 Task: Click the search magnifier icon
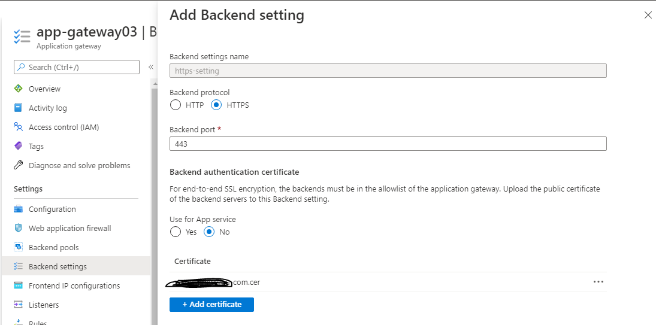pyautogui.click(x=22, y=67)
